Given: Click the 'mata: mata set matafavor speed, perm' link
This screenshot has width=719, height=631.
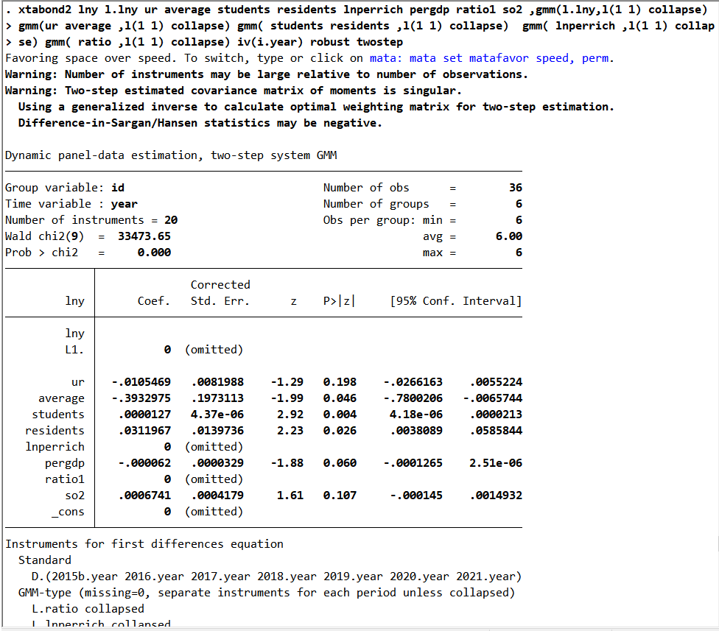Looking at the screenshot, I should (490, 58).
